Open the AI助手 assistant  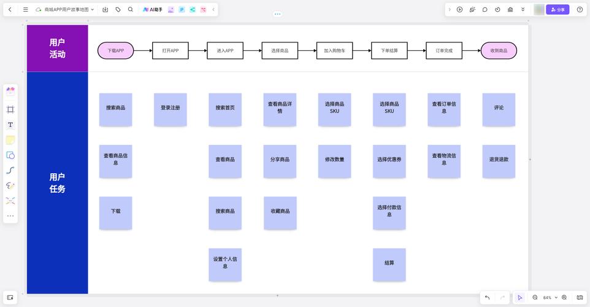[x=152, y=9]
